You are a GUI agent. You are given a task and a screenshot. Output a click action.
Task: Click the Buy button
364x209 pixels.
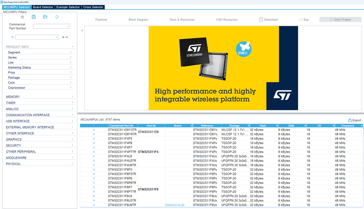(304, 20)
